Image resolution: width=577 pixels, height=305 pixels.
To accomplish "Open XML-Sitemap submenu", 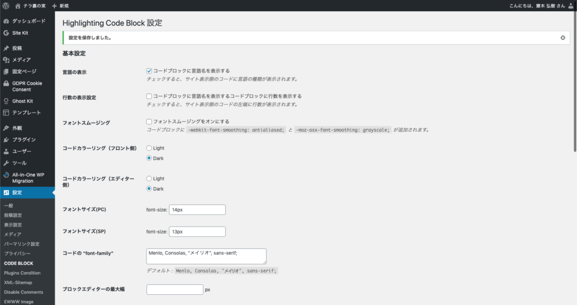I will click(x=18, y=282).
